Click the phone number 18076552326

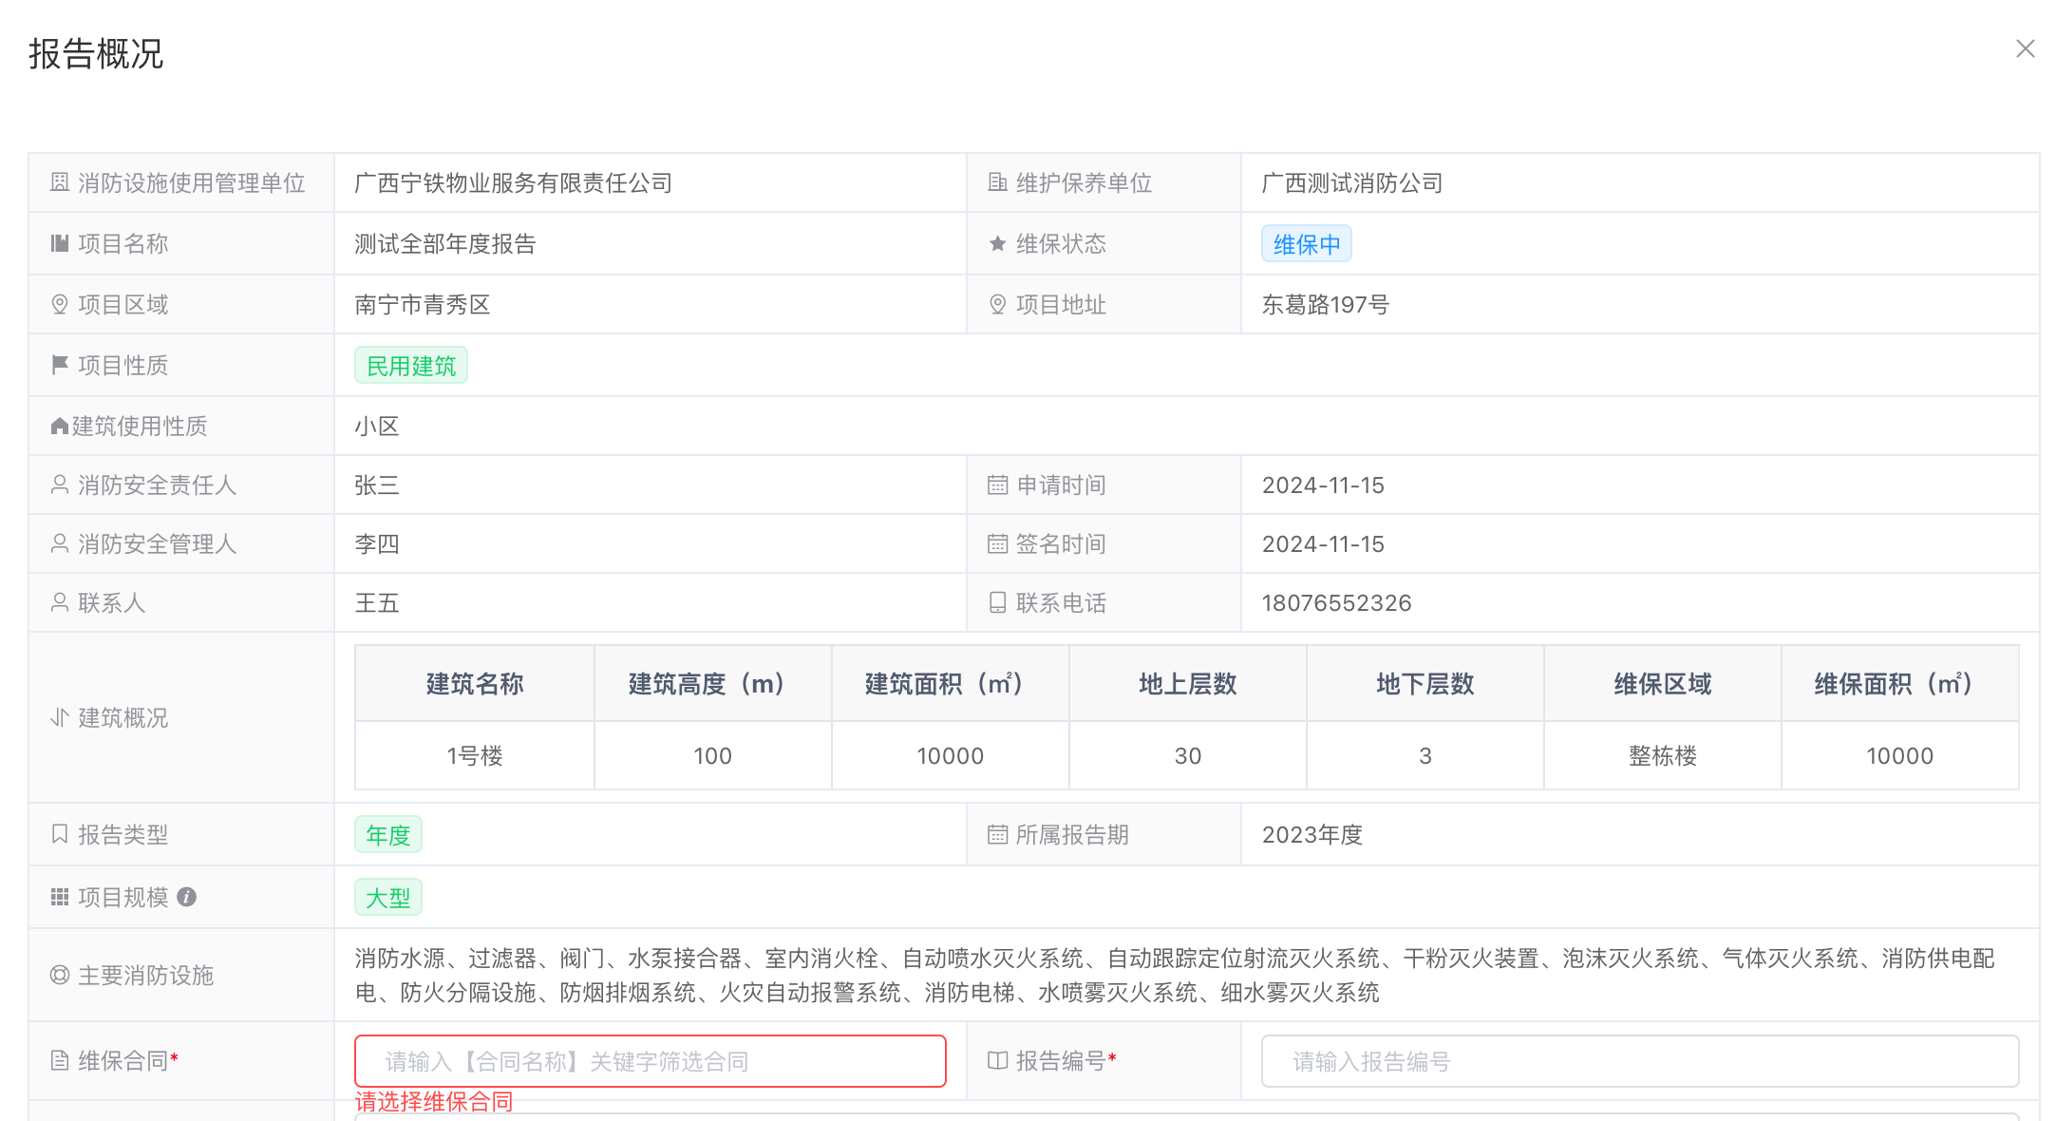point(1336,602)
